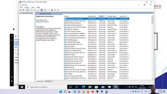This screenshot has height=94, width=167.
Task: Open the View menu
Action: pos(33,7)
